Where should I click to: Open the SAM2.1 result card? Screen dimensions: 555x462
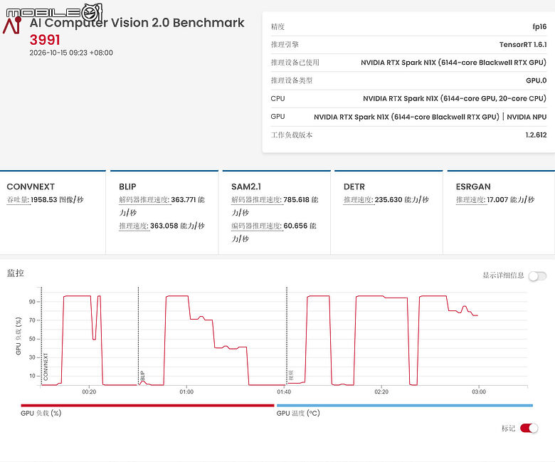(x=277, y=212)
